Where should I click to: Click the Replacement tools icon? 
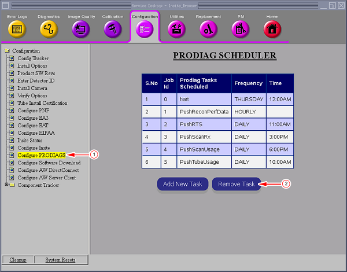point(208,28)
